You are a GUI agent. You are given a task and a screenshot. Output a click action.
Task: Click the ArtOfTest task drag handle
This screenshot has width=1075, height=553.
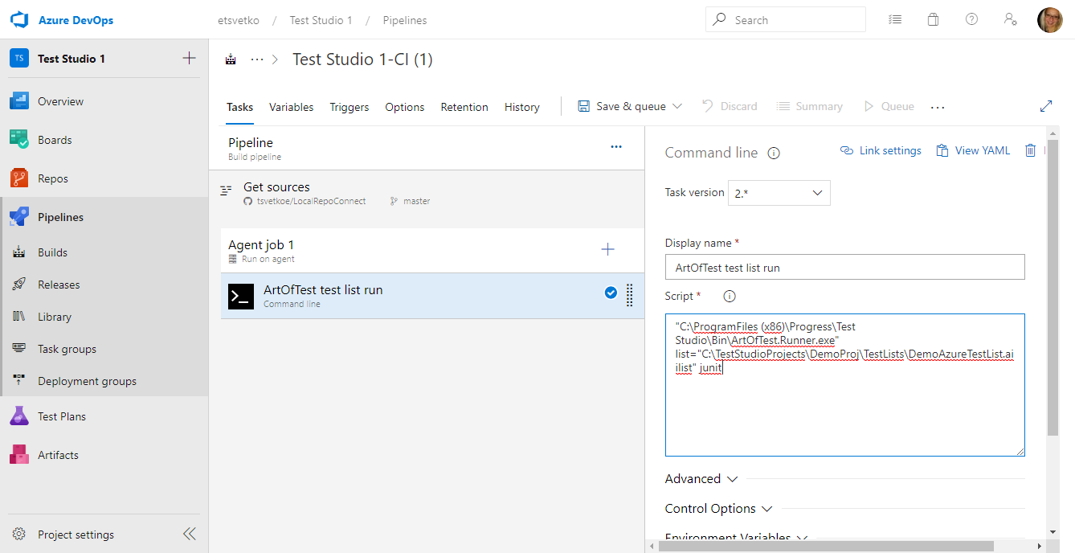(x=629, y=296)
